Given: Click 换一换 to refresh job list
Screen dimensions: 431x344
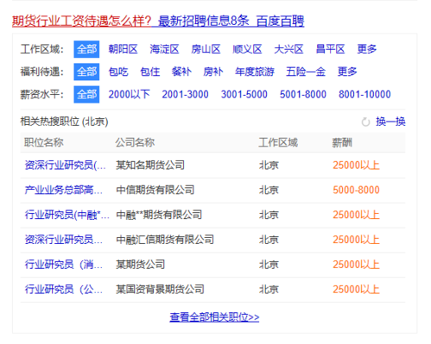Looking at the screenshot, I should click(x=390, y=122).
